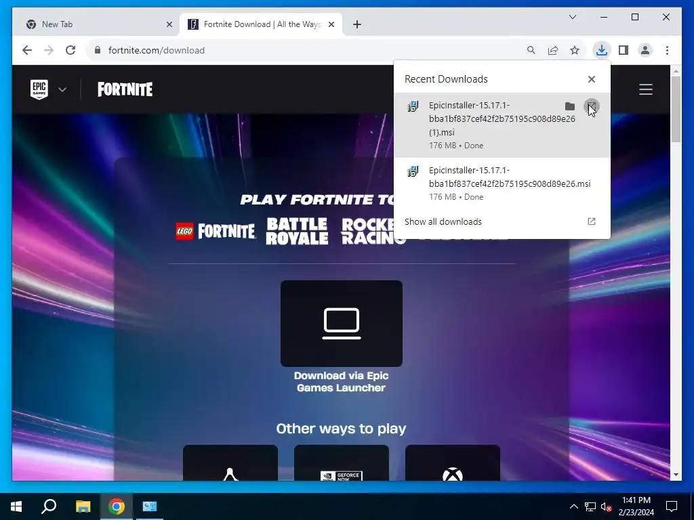Open File Explorer from taskbar
Viewport: 694px width, 520px height.
pyautogui.click(x=83, y=506)
